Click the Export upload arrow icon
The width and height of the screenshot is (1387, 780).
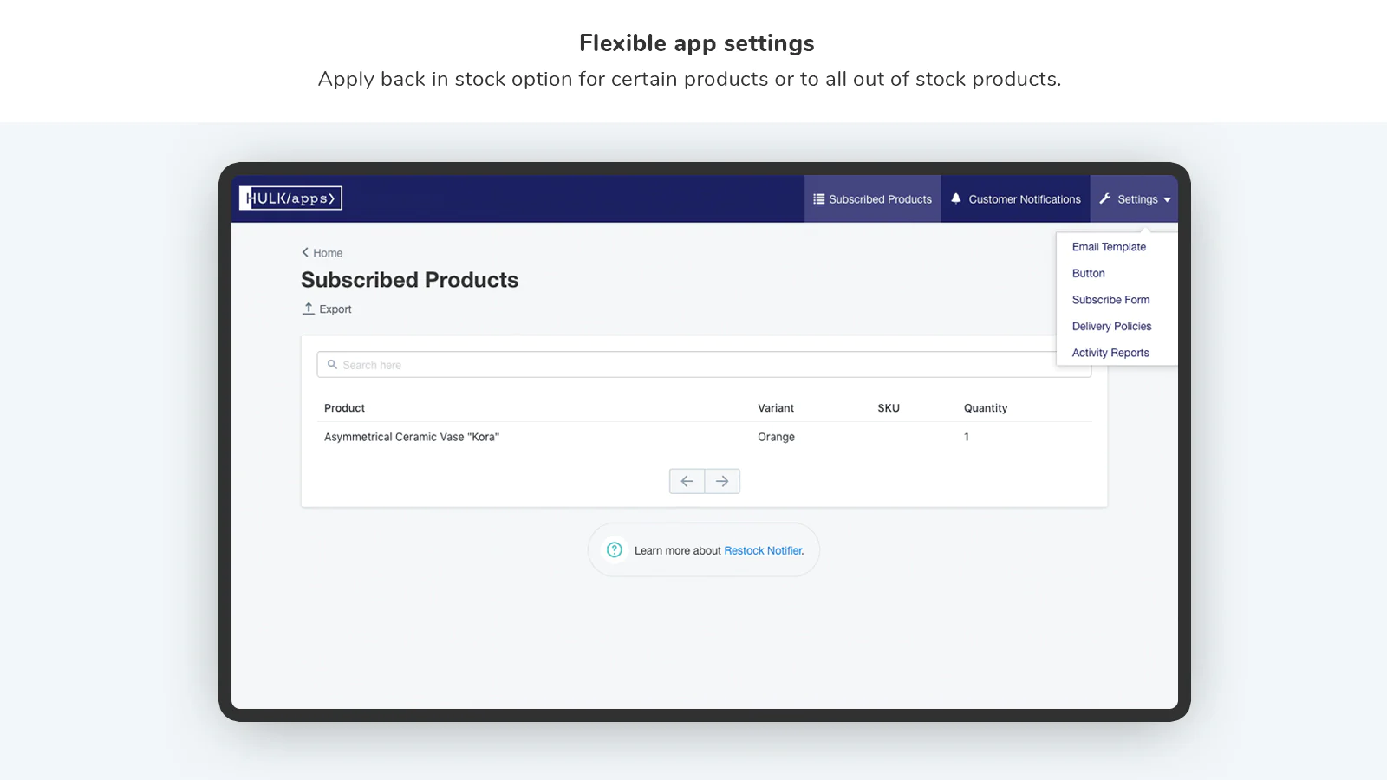[x=308, y=309]
